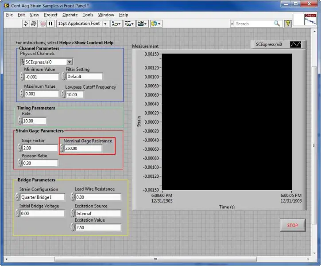Click the VI icon in the top-right corner
Screen dimensions: 321x266
tap(310, 20)
